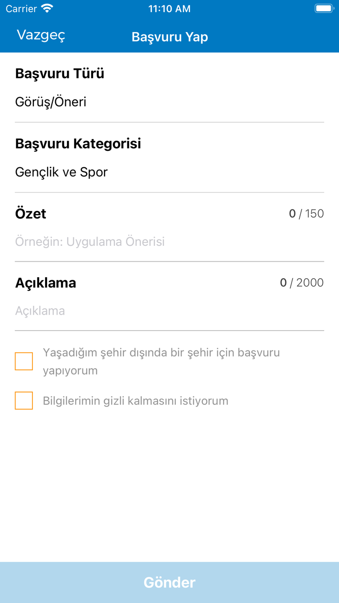Tap the Örneğin: Uygulama Önerisi placeholder
The height and width of the screenshot is (603, 339).
[90, 241]
